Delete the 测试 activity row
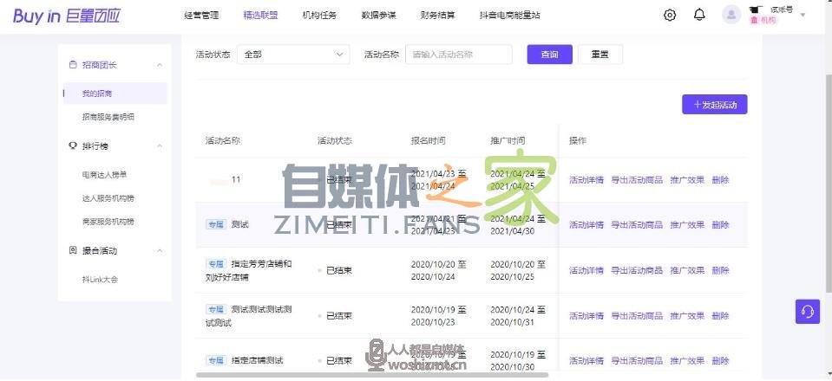The height and width of the screenshot is (381, 832). coord(721,224)
